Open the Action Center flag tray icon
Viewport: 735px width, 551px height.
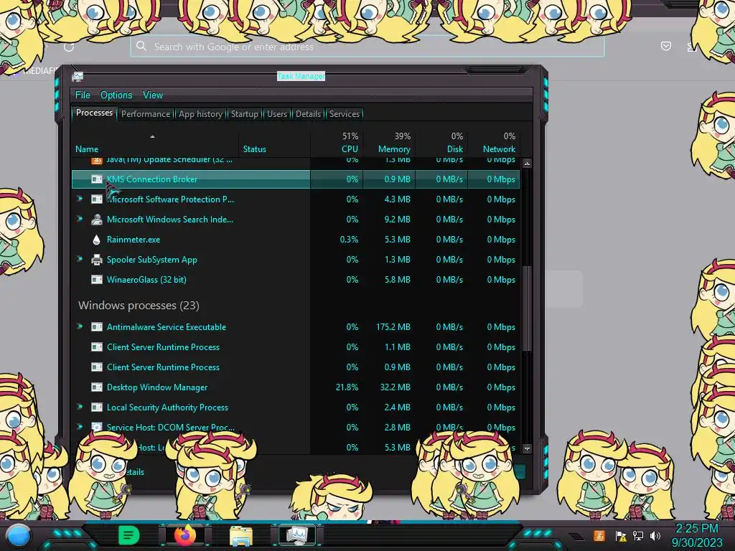tap(621, 536)
